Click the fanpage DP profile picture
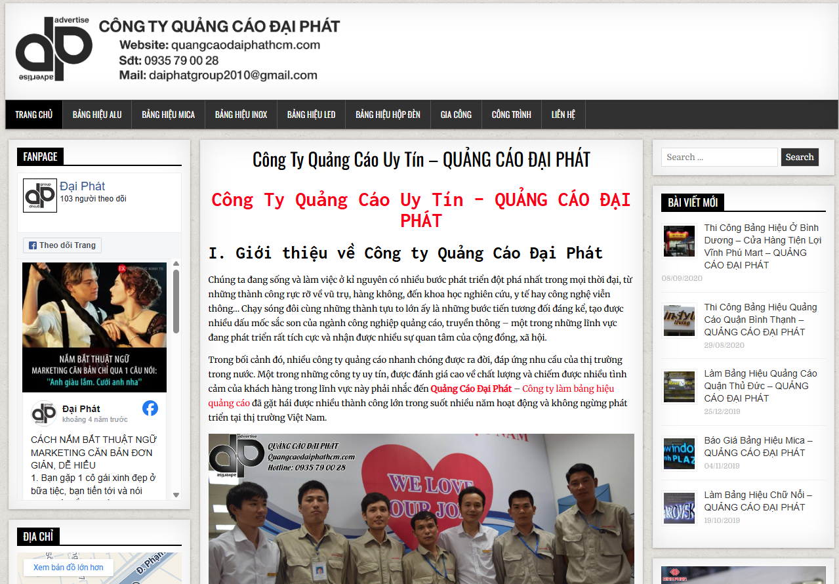Viewport: 839px width, 584px height. click(x=40, y=196)
